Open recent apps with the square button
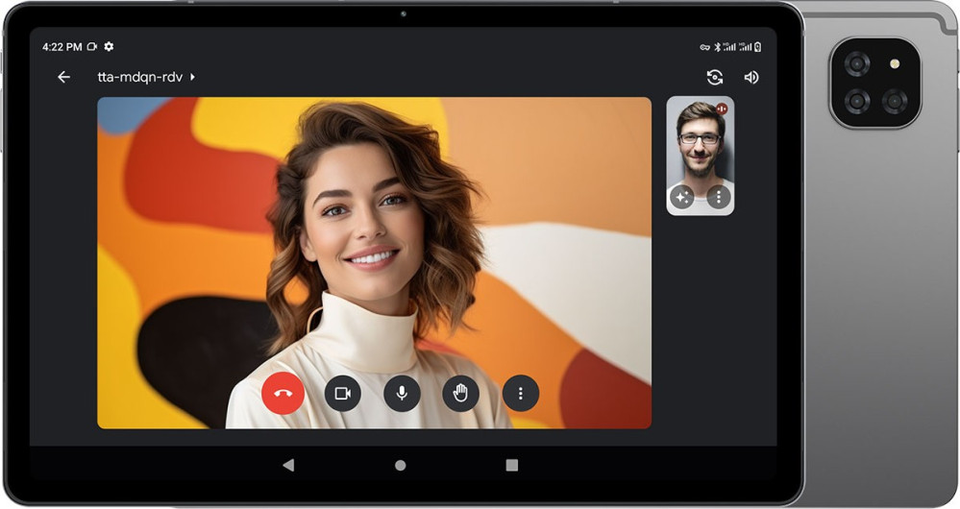 click(x=512, y=465)
